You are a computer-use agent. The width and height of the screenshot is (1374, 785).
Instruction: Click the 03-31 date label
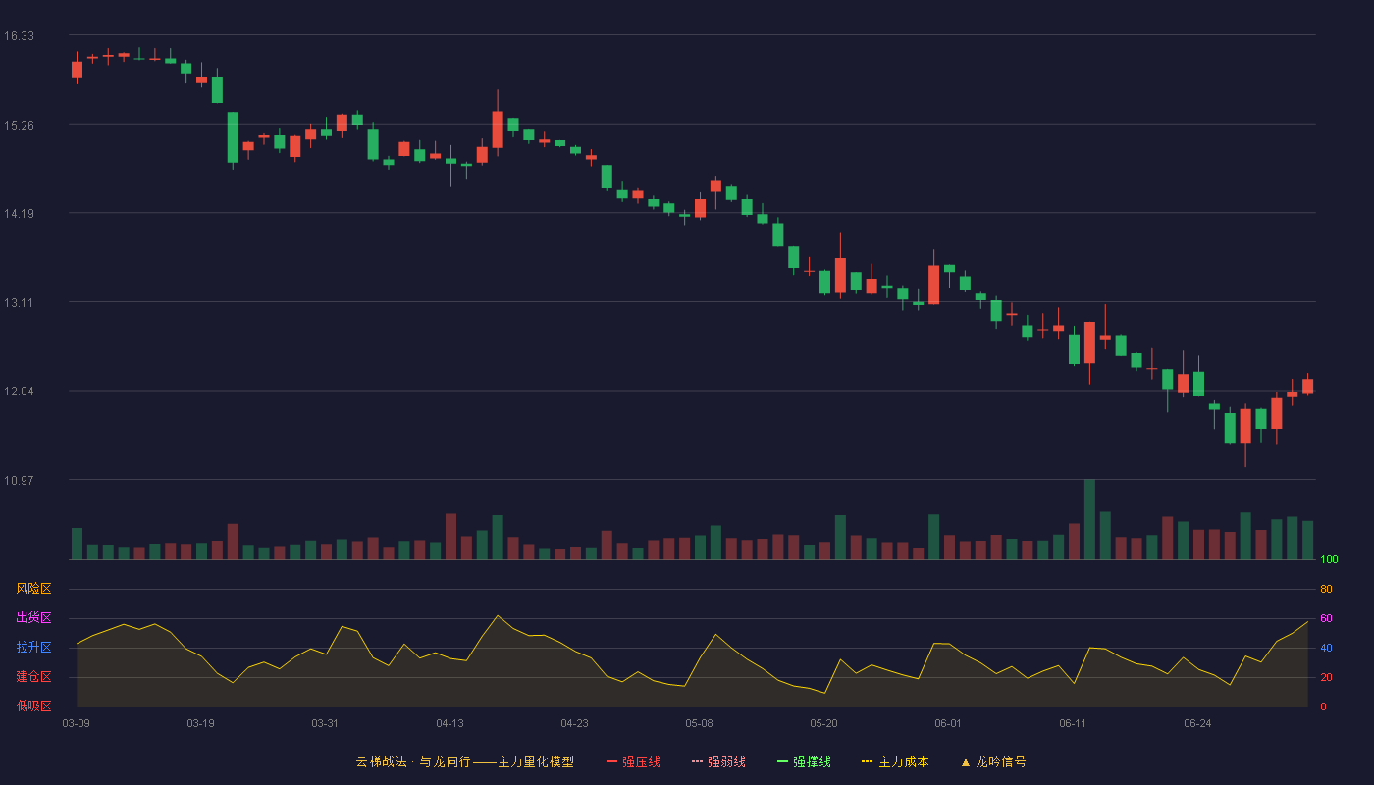point(326,723)
